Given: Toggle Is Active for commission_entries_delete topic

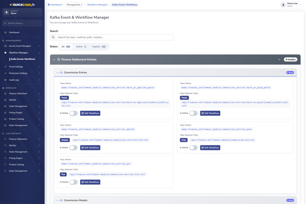Looking at the screenshot, I should (73, 148).
